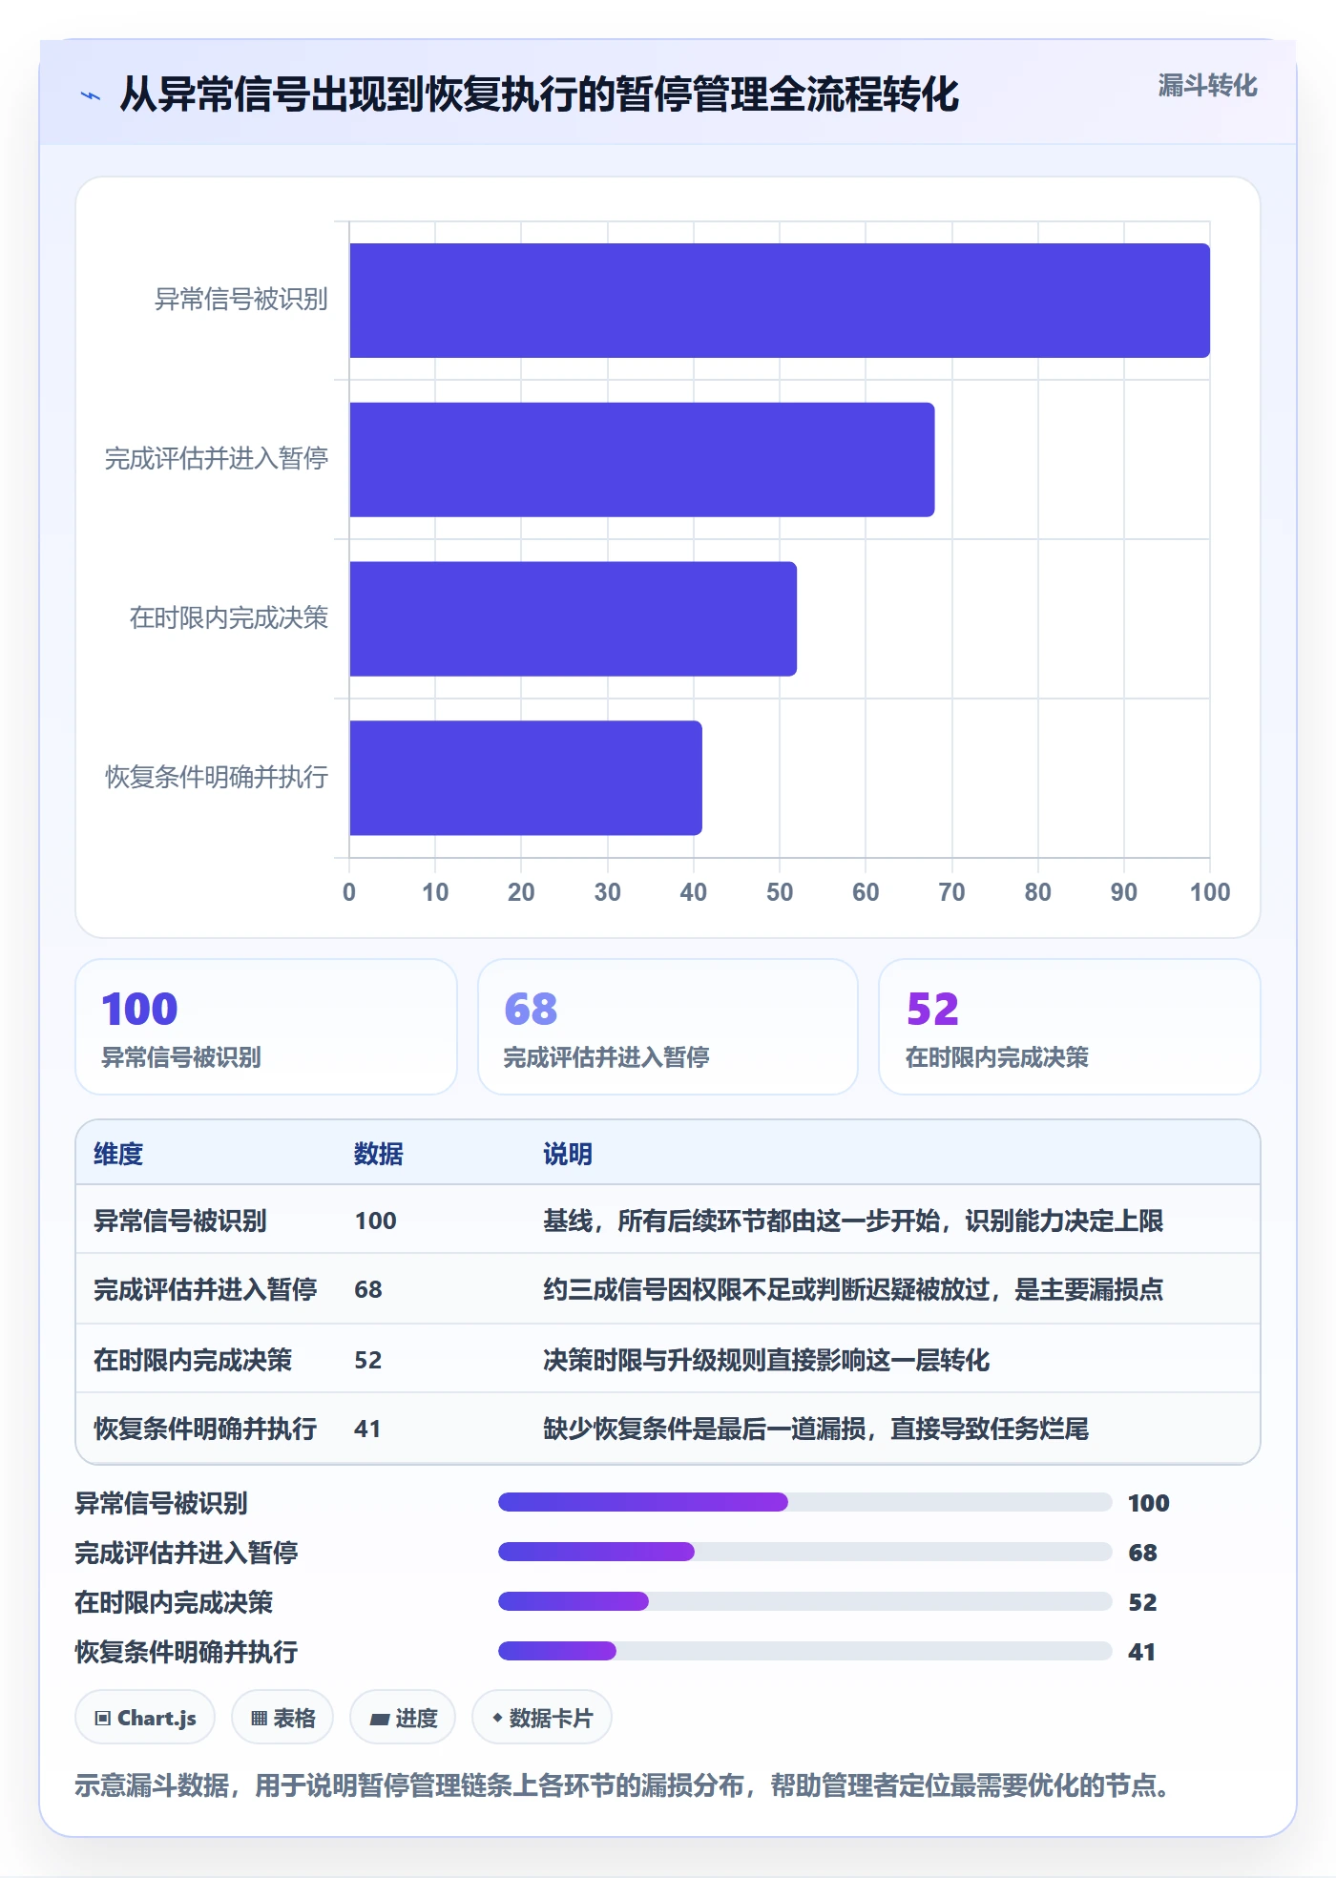Click the chart y-axis label 在时限内完成决策
The width and height of the screenshot is (1336, 1878).
click(x=229, y=618)
